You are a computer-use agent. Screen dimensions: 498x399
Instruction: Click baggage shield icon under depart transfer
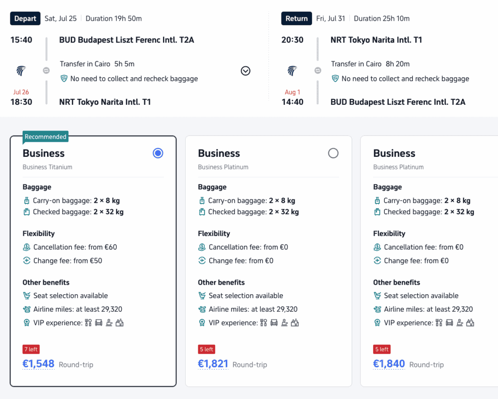pyautogui.click(x=64, y=78)
